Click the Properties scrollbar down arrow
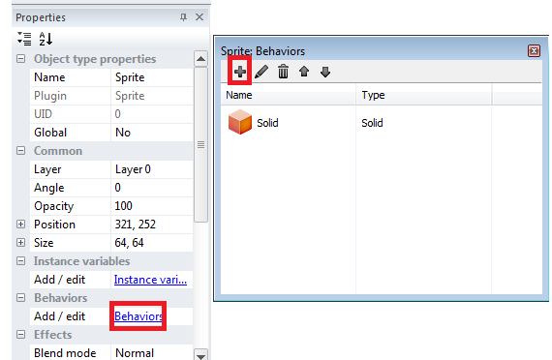The image size is (552, 360). tap(200, 355)
